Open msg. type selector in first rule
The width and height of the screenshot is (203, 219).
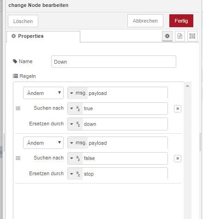tap(78, 93)
